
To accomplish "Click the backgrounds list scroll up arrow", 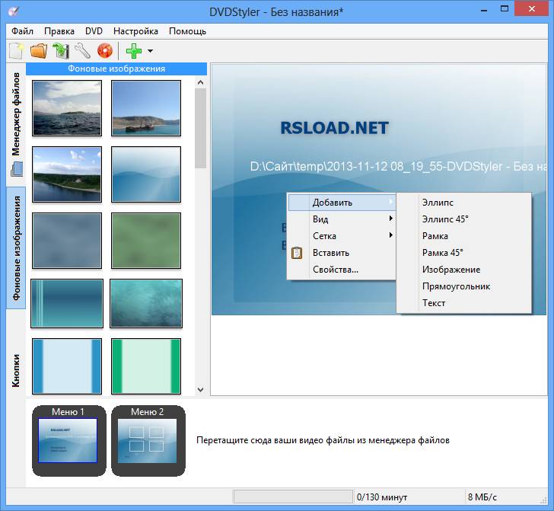I will [x=200, y=82].
